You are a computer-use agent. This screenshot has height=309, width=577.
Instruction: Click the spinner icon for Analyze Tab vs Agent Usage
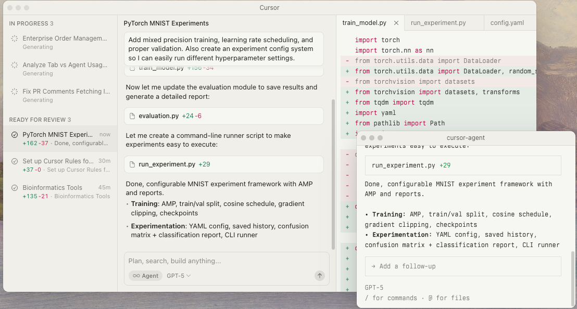(15, 66)
